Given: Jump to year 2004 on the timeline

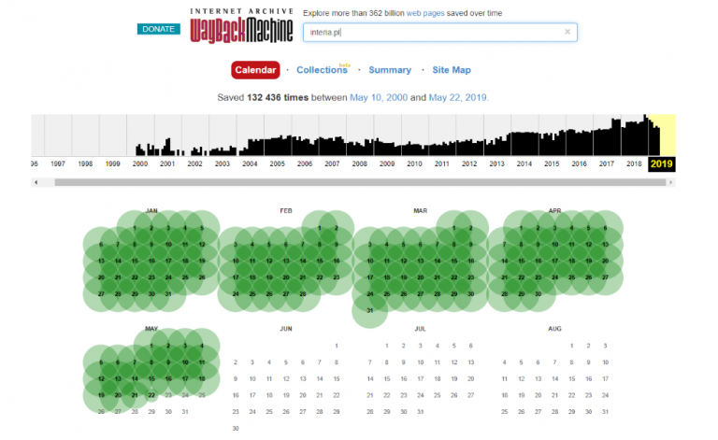Looking at the screenshot, I should (250, 163).
